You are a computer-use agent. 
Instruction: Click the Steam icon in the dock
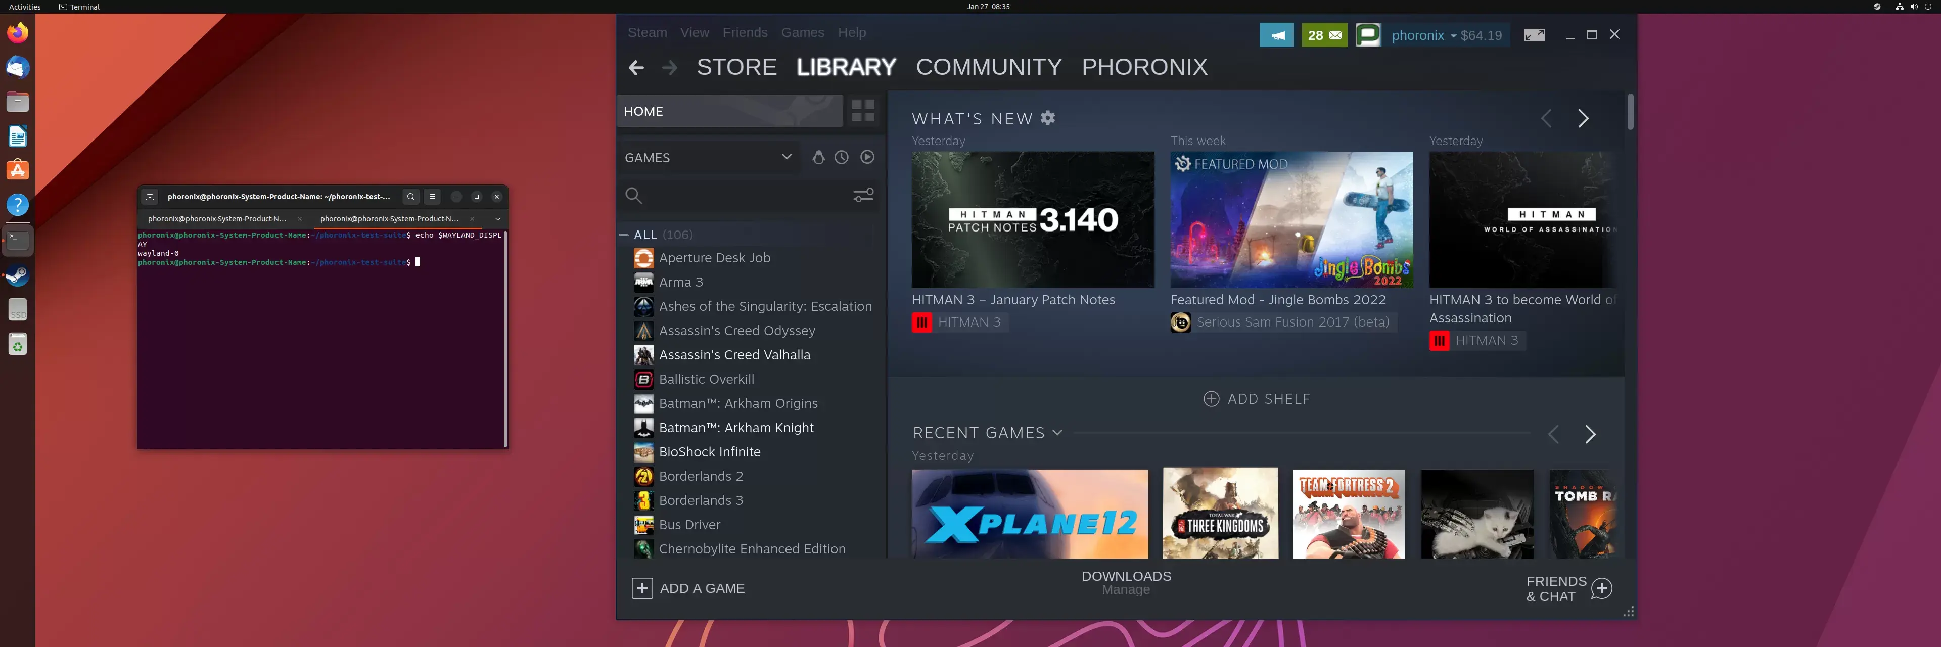coord(17,275)
